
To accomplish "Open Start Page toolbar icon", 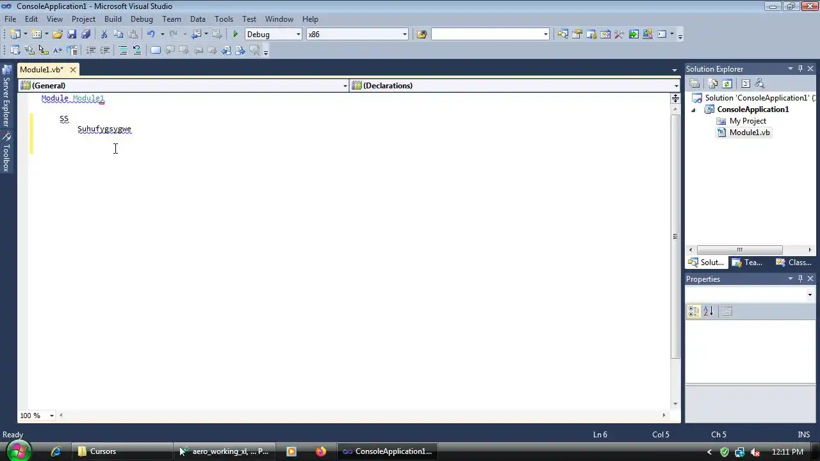I will pyautogui.click(x=634, y=34).
